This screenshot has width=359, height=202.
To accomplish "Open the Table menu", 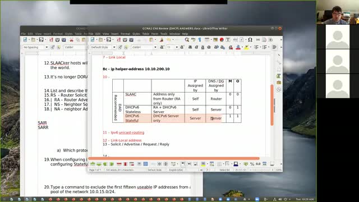I will click(x=146, y=34).
